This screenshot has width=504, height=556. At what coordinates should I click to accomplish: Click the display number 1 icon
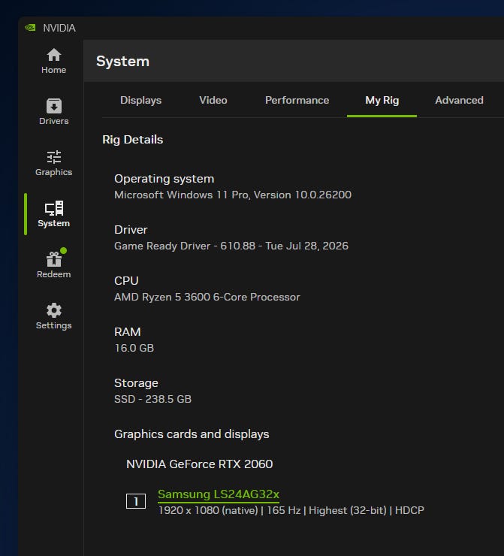click(x=136, y=501)
